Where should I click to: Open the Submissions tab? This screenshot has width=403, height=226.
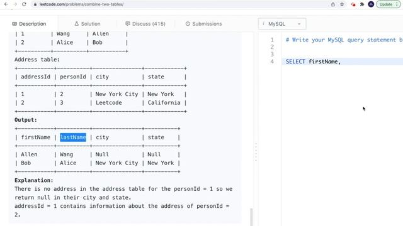(x=203, y=24)
